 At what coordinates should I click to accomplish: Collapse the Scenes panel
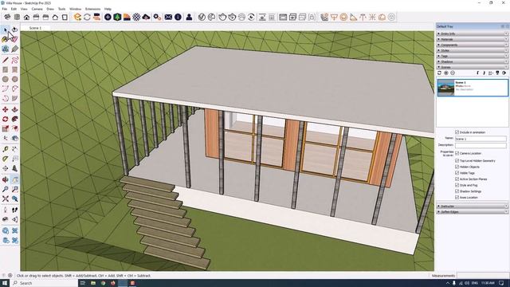pos(473,67)
